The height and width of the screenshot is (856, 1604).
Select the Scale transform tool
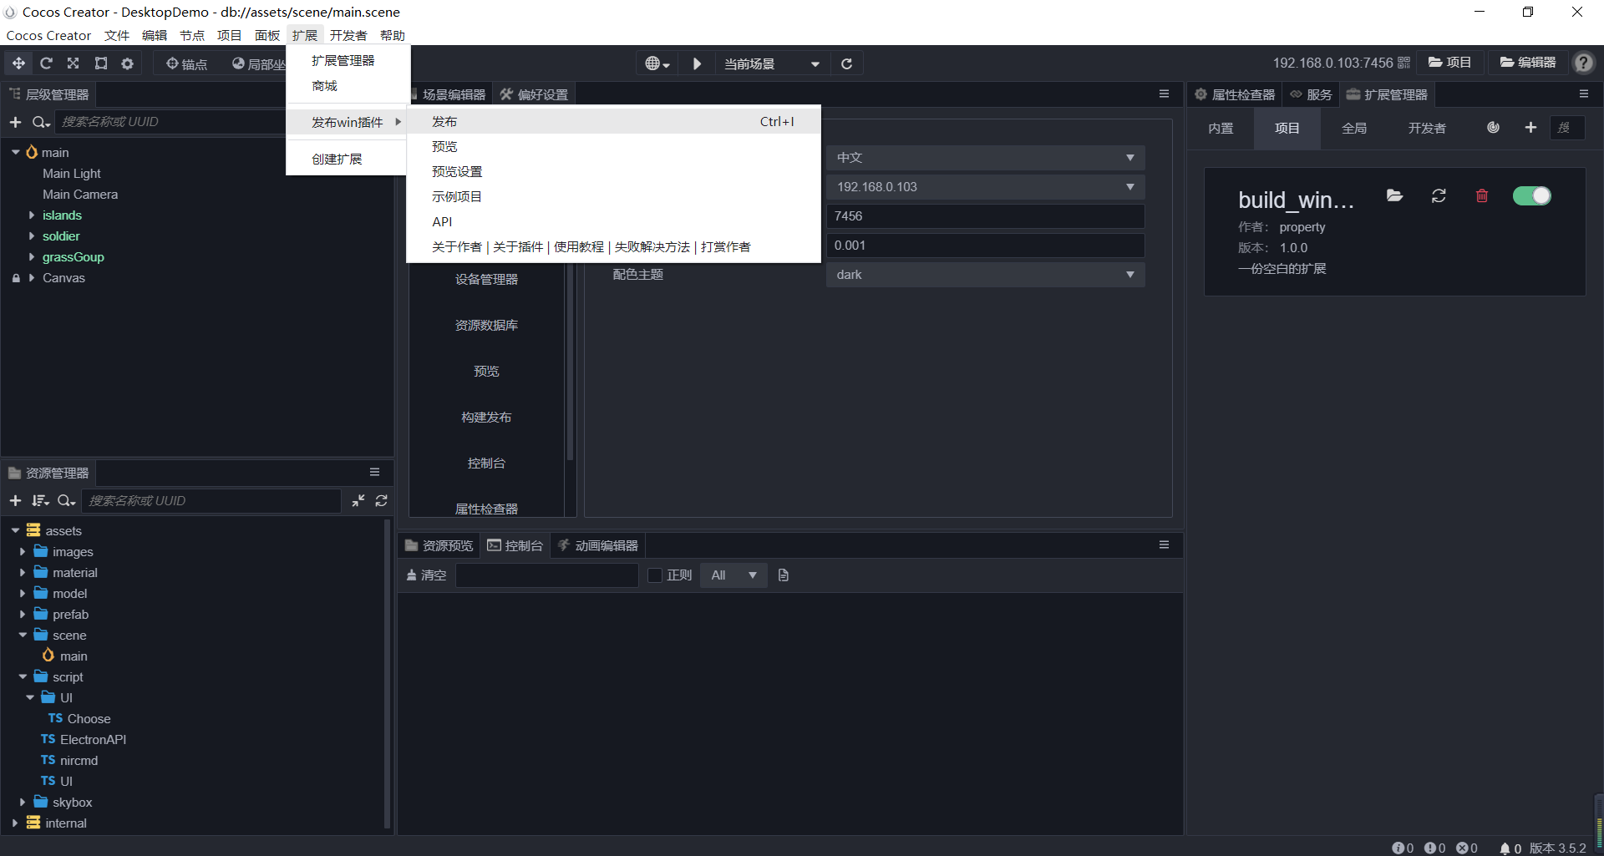tap(73, 63)
